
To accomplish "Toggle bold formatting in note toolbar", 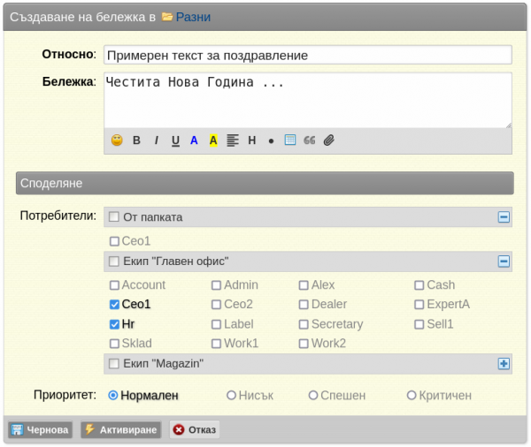I will tap(136, 140).
